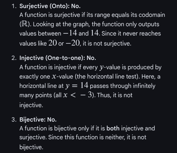Click the −20 value before 'it is not surjective'
The height and width of the screenshot is (153, 177).
(x=73, y=43)
